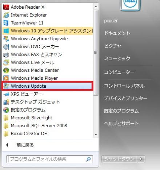The height and width of the screenshot is (170, 160).
Task: Click the Windows Live メール icon
Action: [x=6, y=62]
